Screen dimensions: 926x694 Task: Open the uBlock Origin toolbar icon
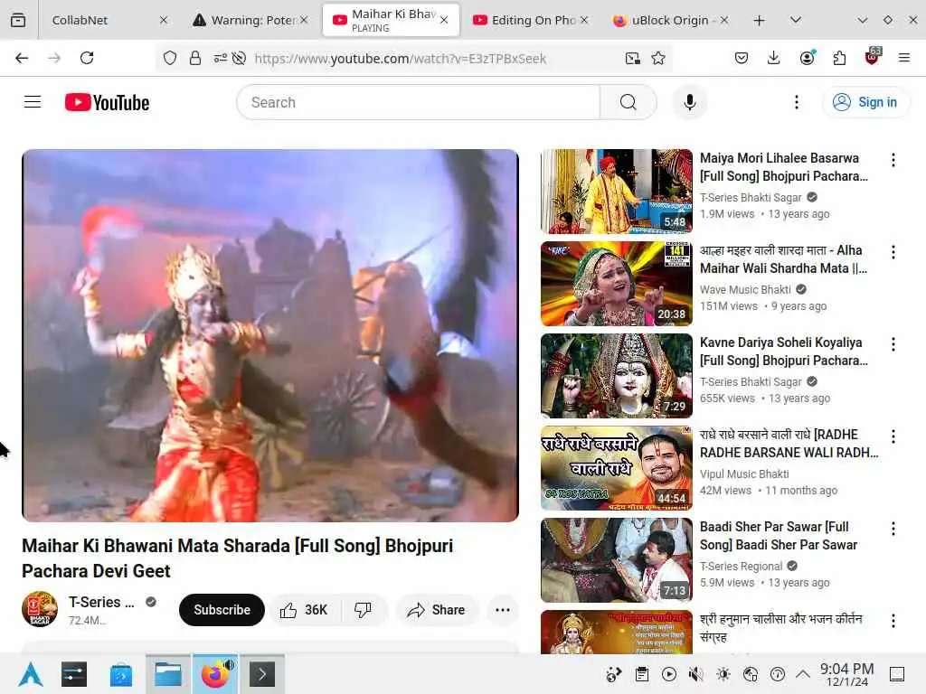coord(873,57)
